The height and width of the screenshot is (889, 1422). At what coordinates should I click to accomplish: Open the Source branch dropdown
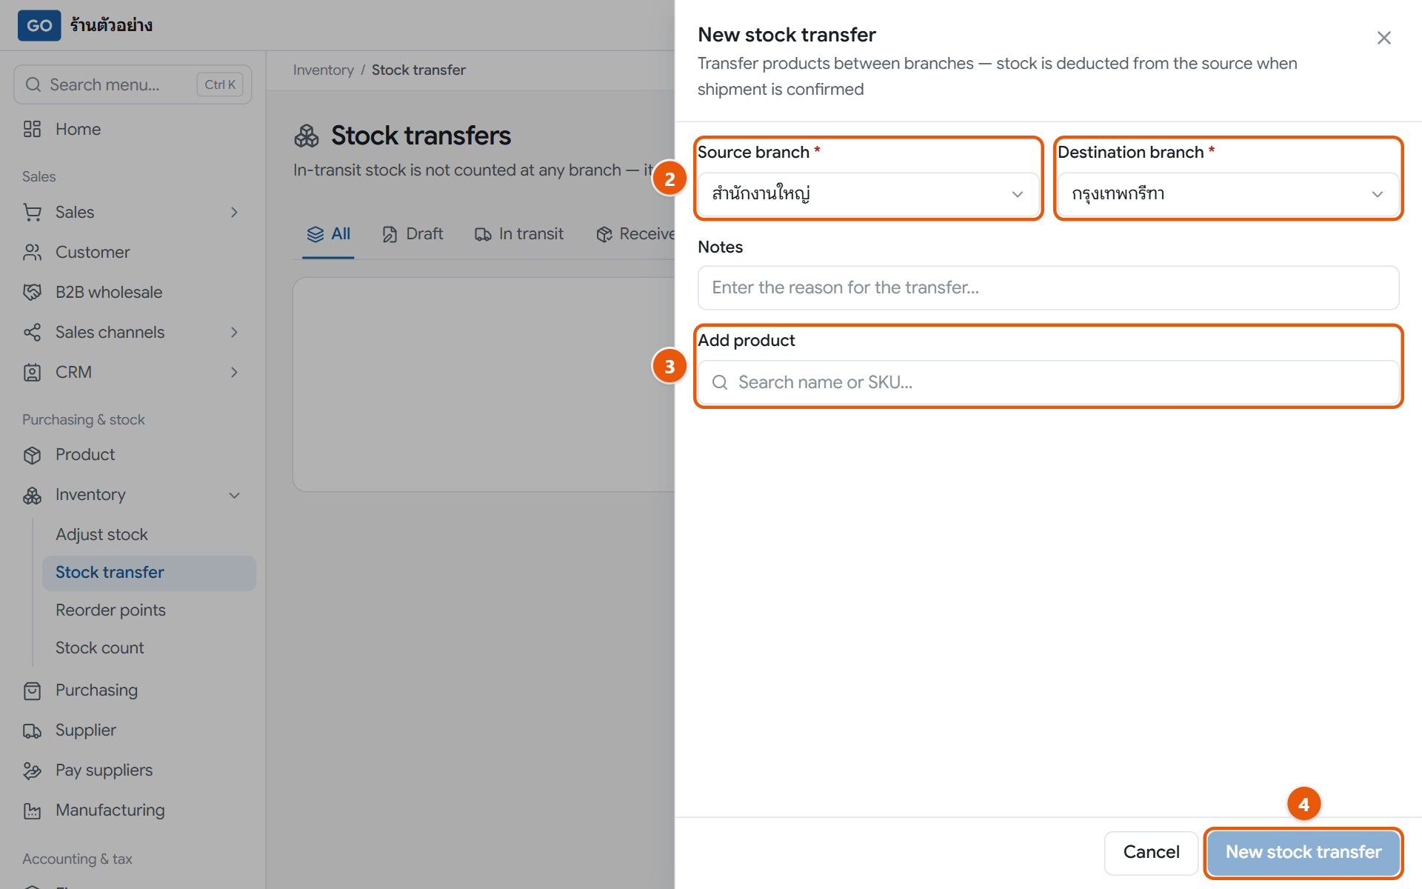tap(868, 194)
